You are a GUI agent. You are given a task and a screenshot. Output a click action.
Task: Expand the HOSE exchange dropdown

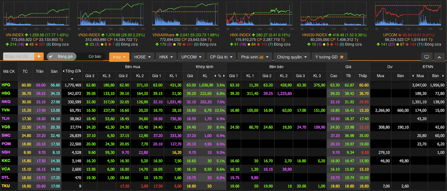(x=142, y=57)
